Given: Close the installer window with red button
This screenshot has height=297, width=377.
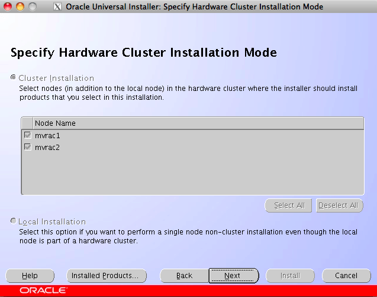Looking at the screenshot, I should click(7, 7).
